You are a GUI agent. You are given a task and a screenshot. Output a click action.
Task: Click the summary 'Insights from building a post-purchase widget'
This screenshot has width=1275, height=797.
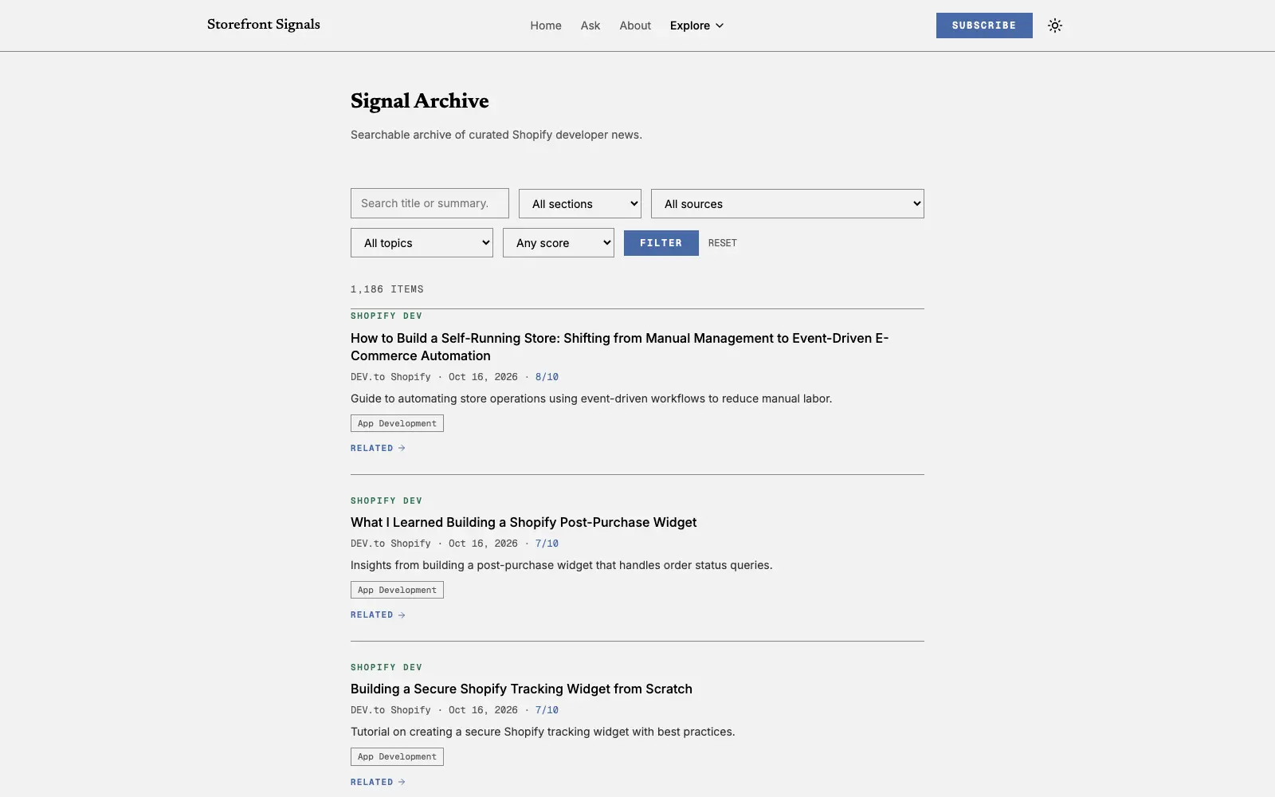point(561,565)
